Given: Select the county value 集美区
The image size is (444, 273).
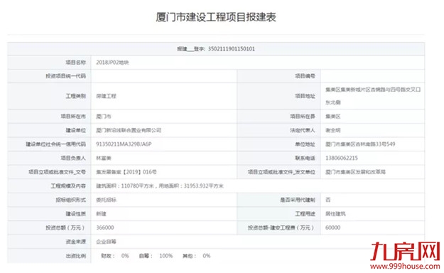Looking at the screenshot, I should click(333, 117).
